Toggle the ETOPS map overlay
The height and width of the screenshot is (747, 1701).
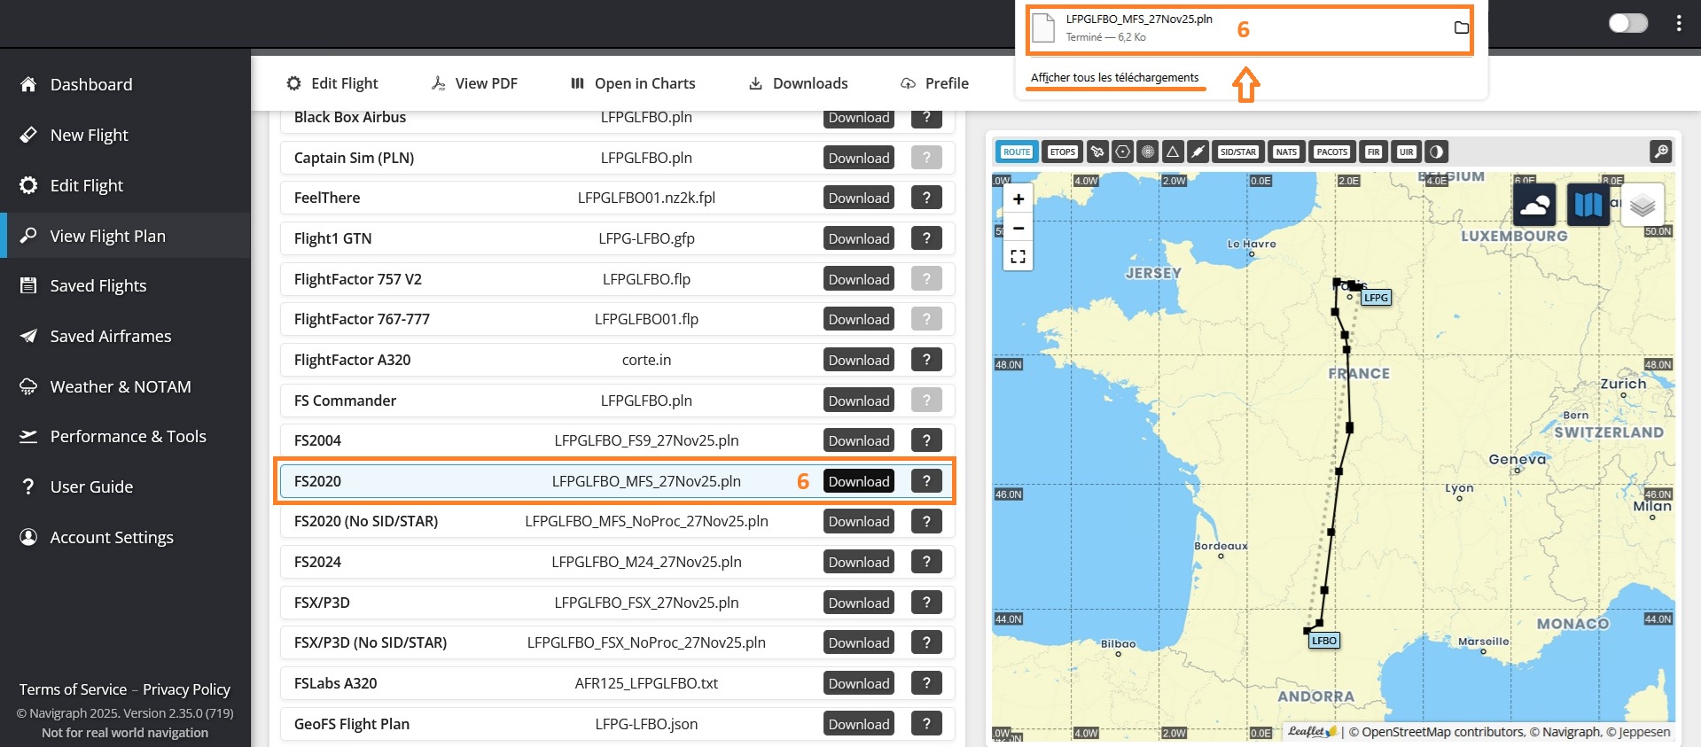(1062, 152)
